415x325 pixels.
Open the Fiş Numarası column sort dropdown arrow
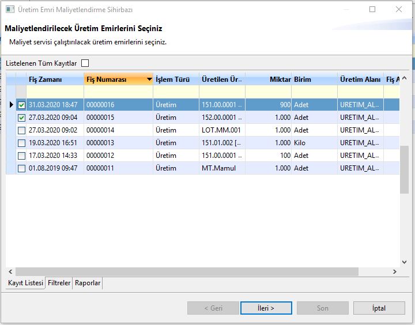[x=149, y=80]
